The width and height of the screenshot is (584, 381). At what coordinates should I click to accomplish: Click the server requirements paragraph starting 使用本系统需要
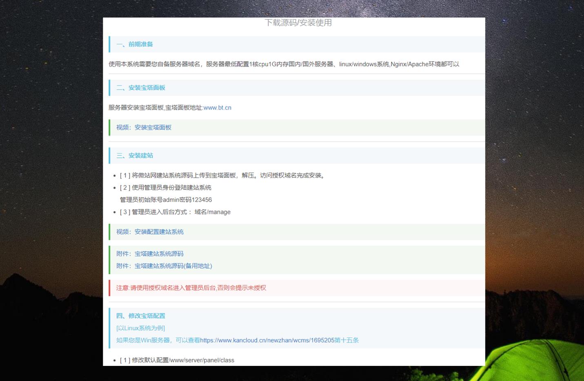pos(284,64)
